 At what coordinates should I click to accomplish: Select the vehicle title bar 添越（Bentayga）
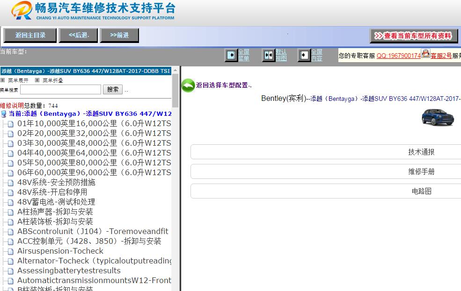pos(86,71)
